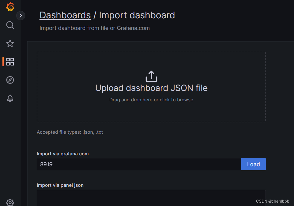
Task: Open Configuration gear icon
Action: pos(10,202)
